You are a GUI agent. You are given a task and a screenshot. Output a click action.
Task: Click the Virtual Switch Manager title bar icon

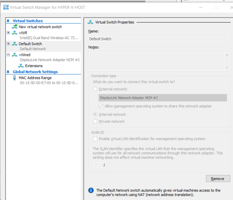[6, 7]
